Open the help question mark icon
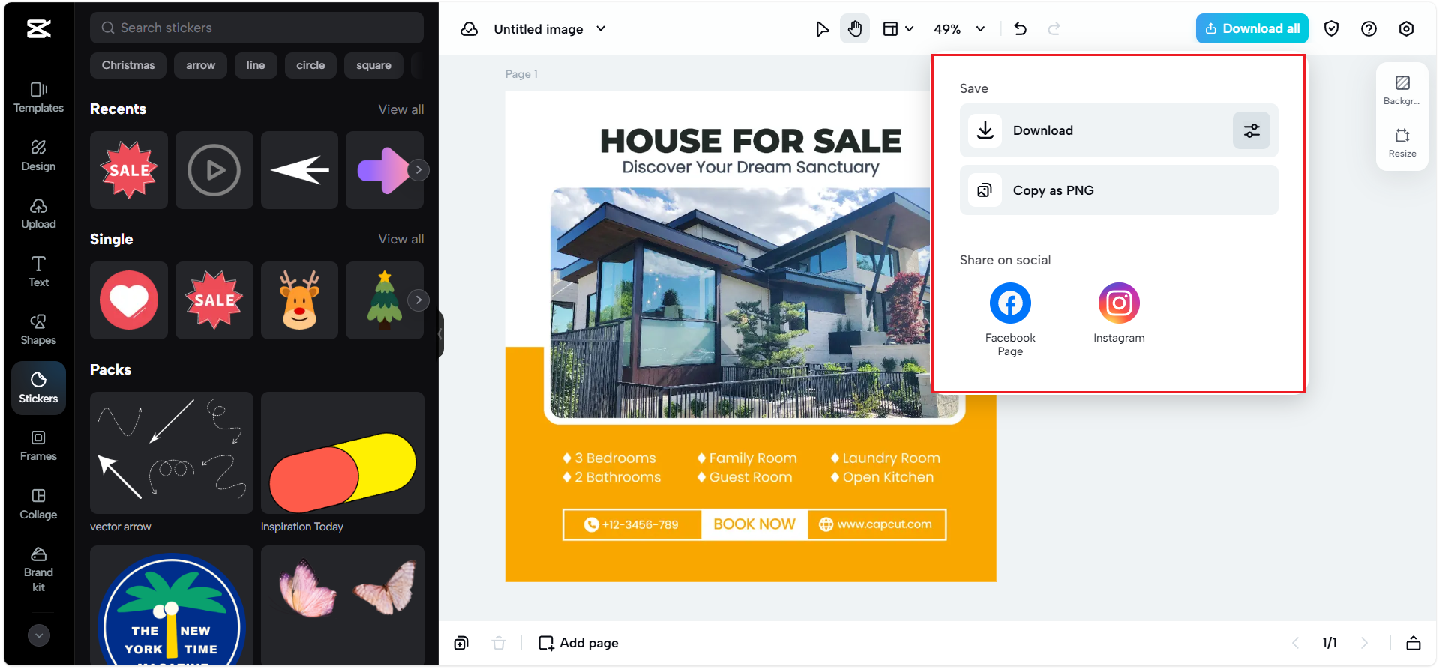This screenshot has height=669, width=1440. point(1369,29)
